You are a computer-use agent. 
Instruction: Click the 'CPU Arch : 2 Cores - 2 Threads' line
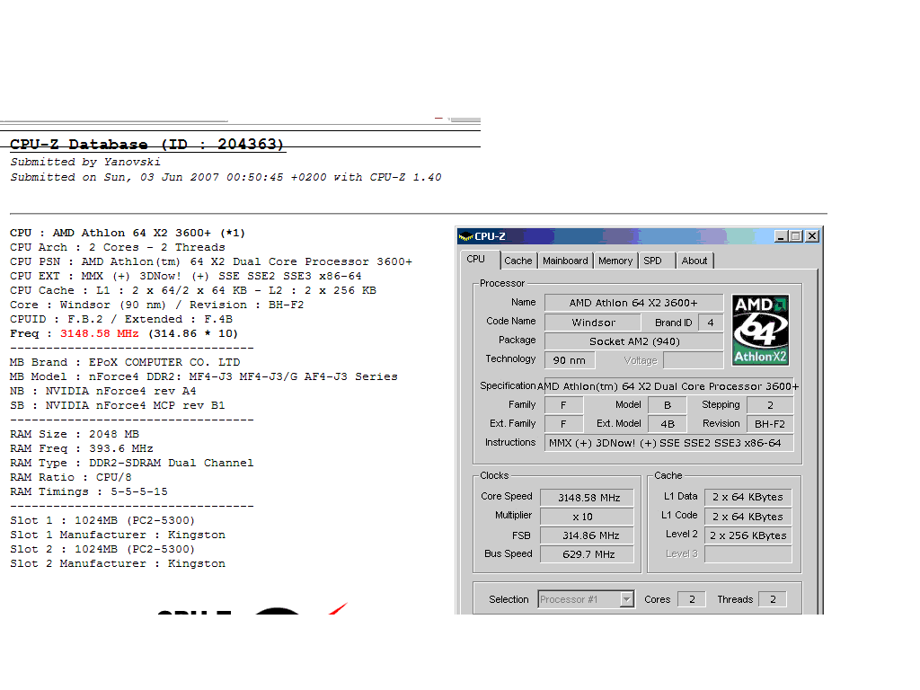pyautogui.click(x=118, y=247)
